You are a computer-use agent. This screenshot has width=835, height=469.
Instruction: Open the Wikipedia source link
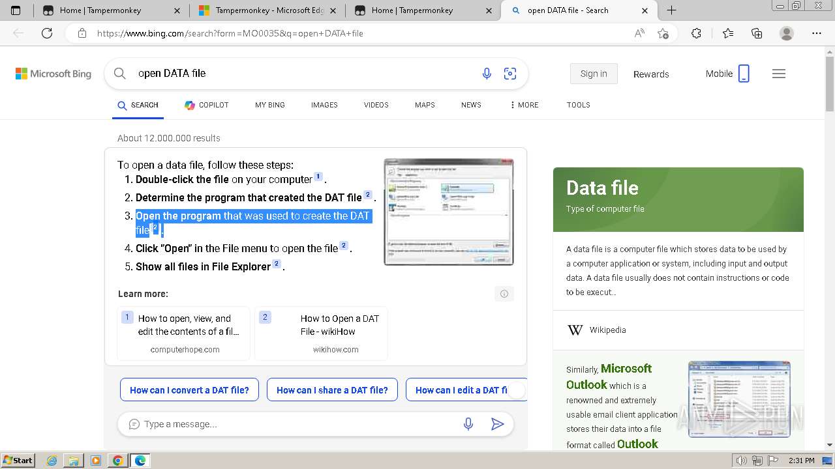pyautogui.click(x=607, y=330)
